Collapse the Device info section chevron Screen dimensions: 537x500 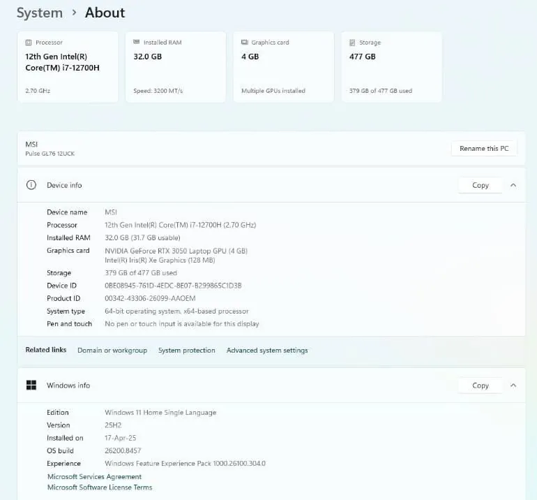click(x=513, y=185)
